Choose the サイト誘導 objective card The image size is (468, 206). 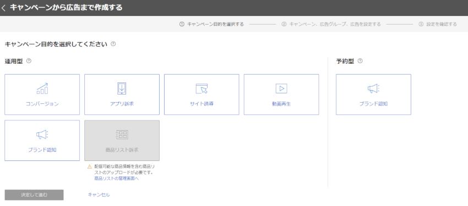(202, 94)
